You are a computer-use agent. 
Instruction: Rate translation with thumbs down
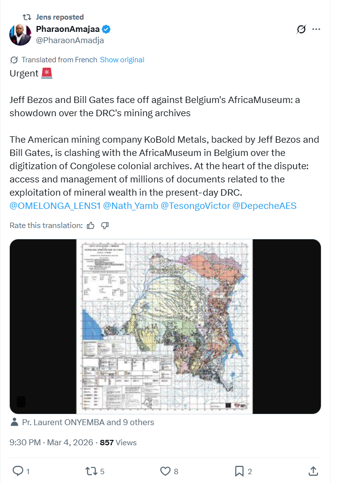pyautogui.click(x=105, y=226)
